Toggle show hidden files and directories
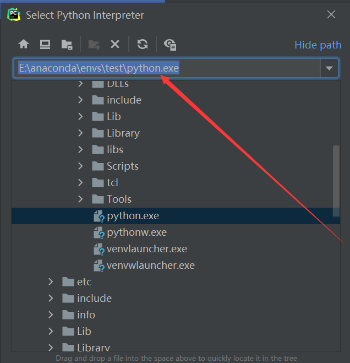Image resolution: width=350 pixels, height=363 pixels. (x=170, y=45)
